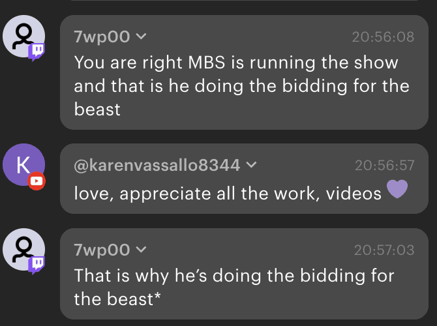Select the 'love, appreciate all the work' message
This screenshot has width=437, height=326.
pyautogui.click(x=228, y=194)
